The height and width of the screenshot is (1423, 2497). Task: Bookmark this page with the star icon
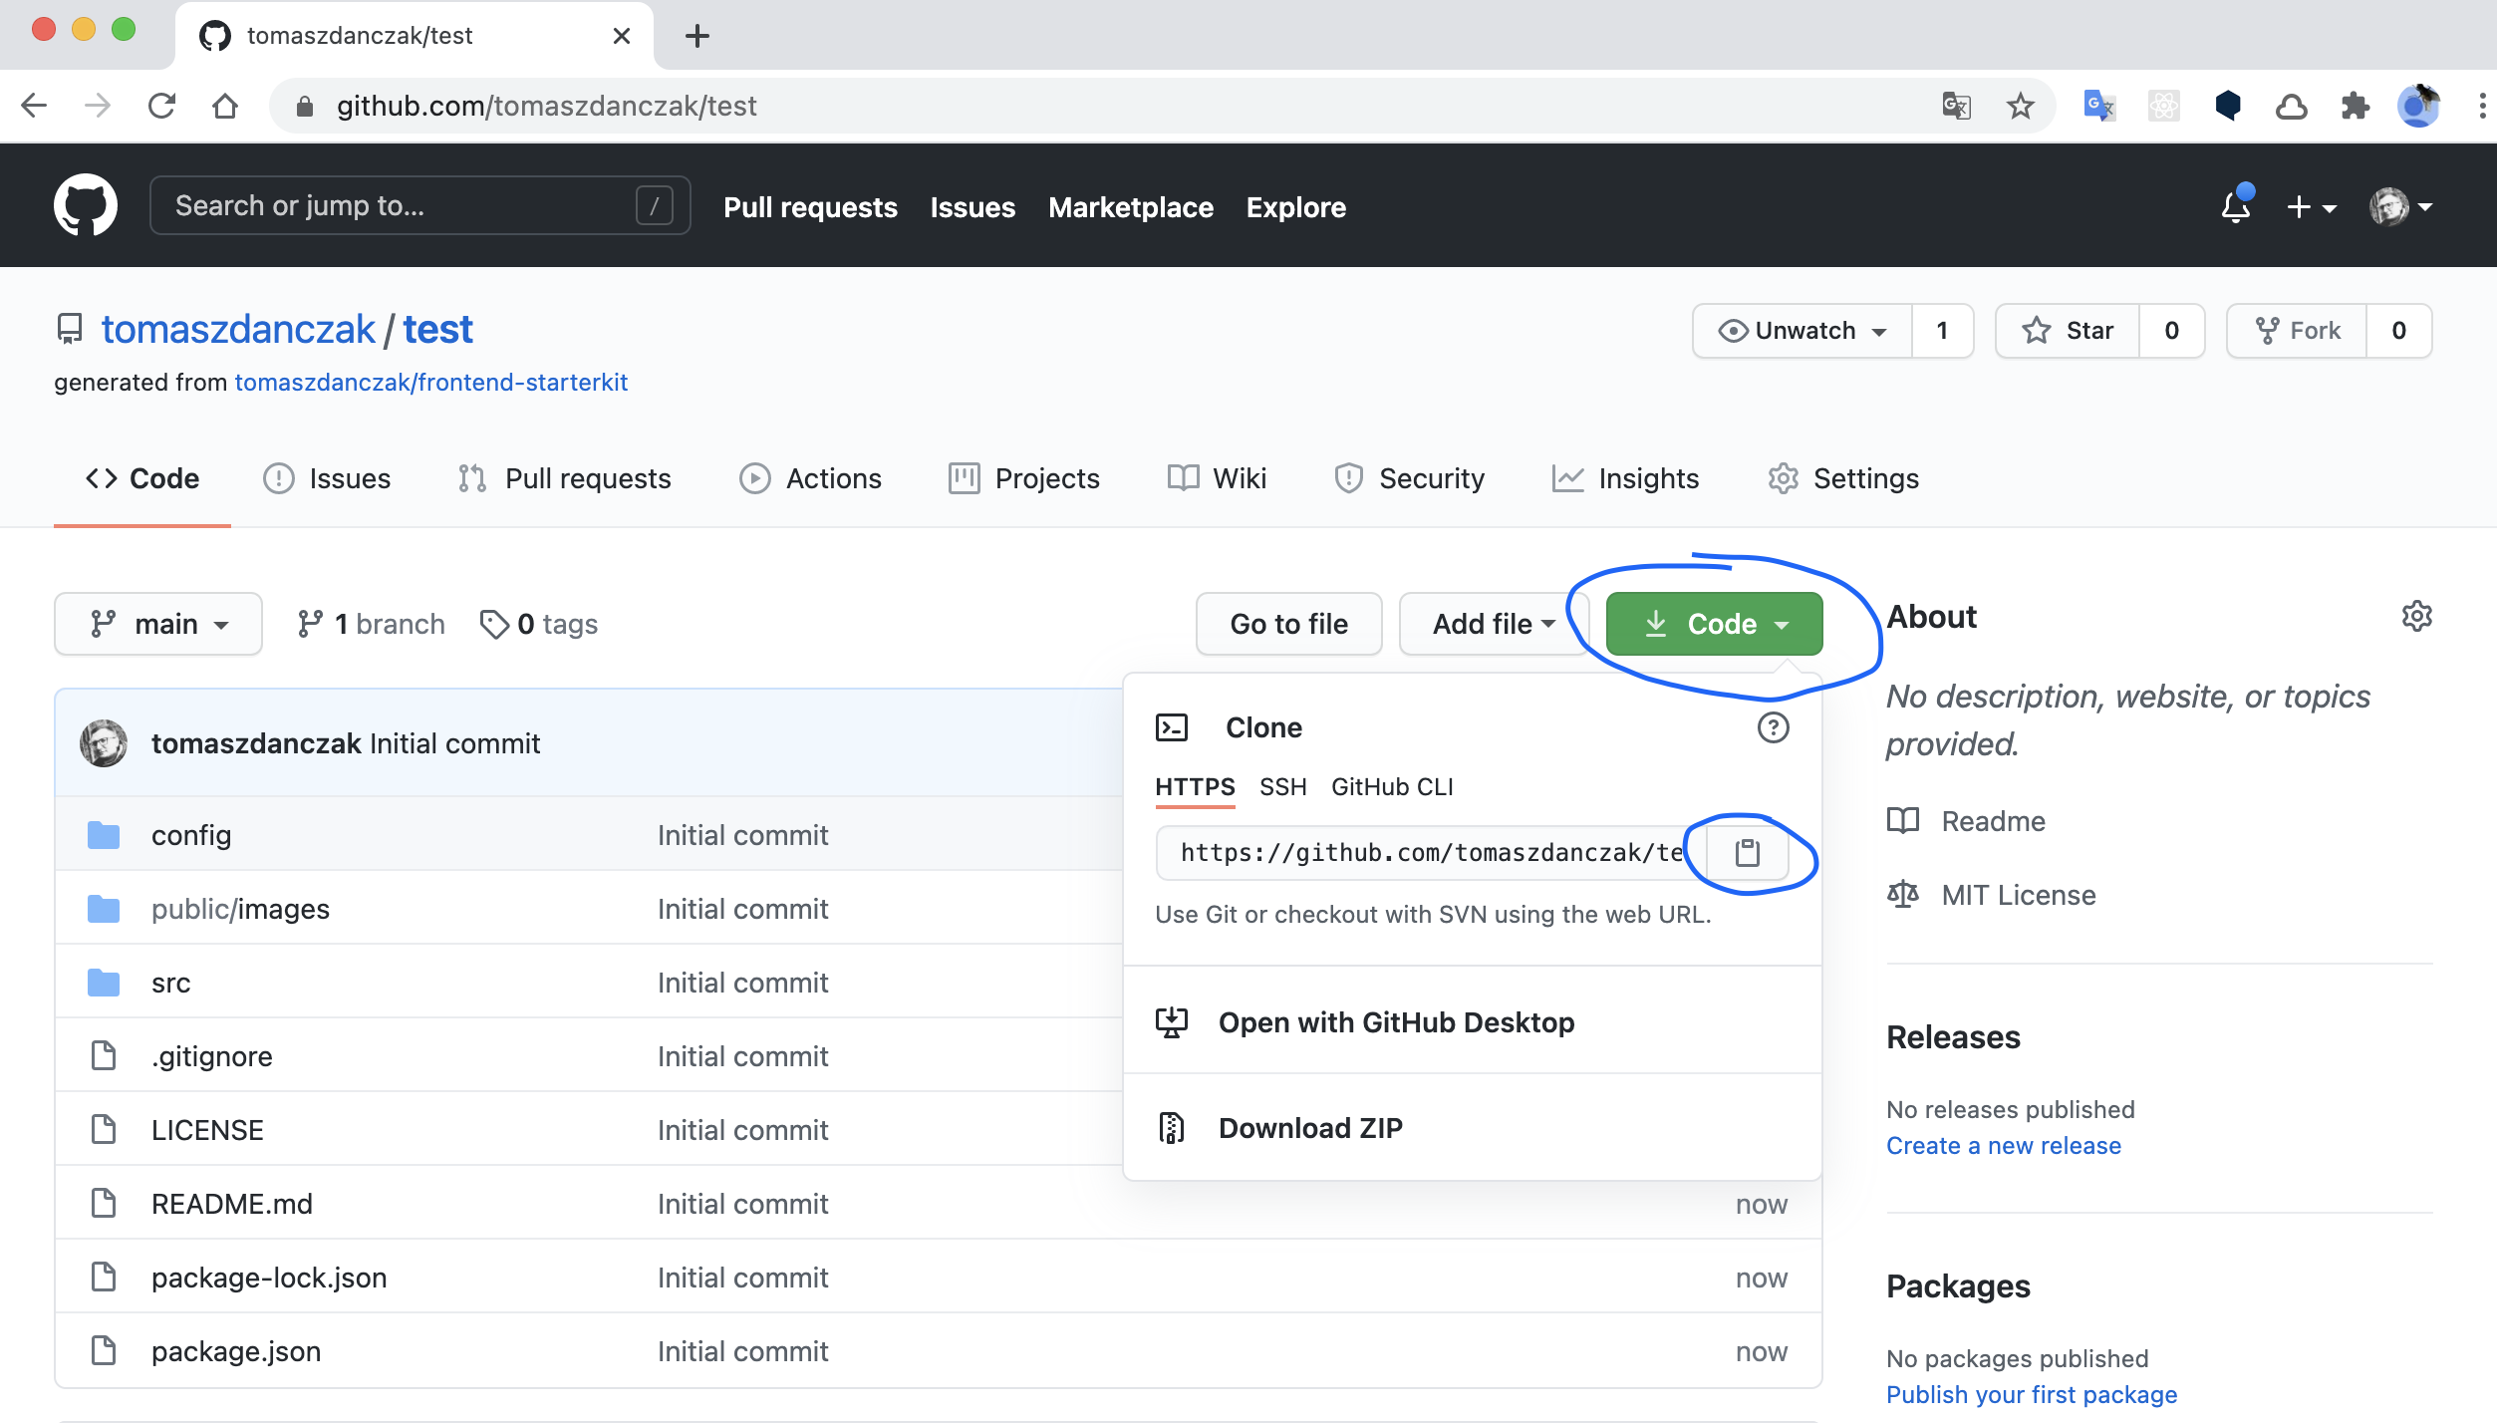click(x=2020, y=106)
